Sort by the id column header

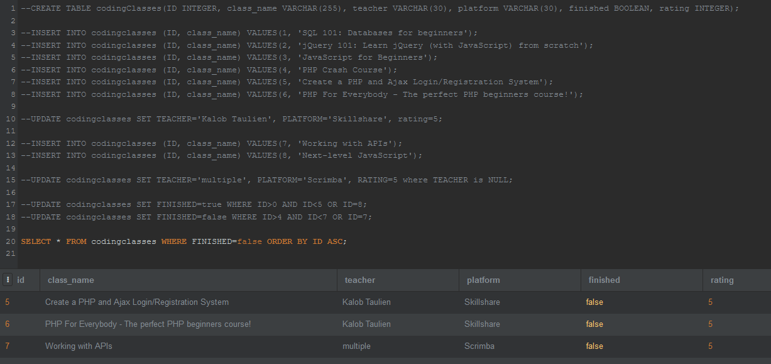(x=21, y=280)
